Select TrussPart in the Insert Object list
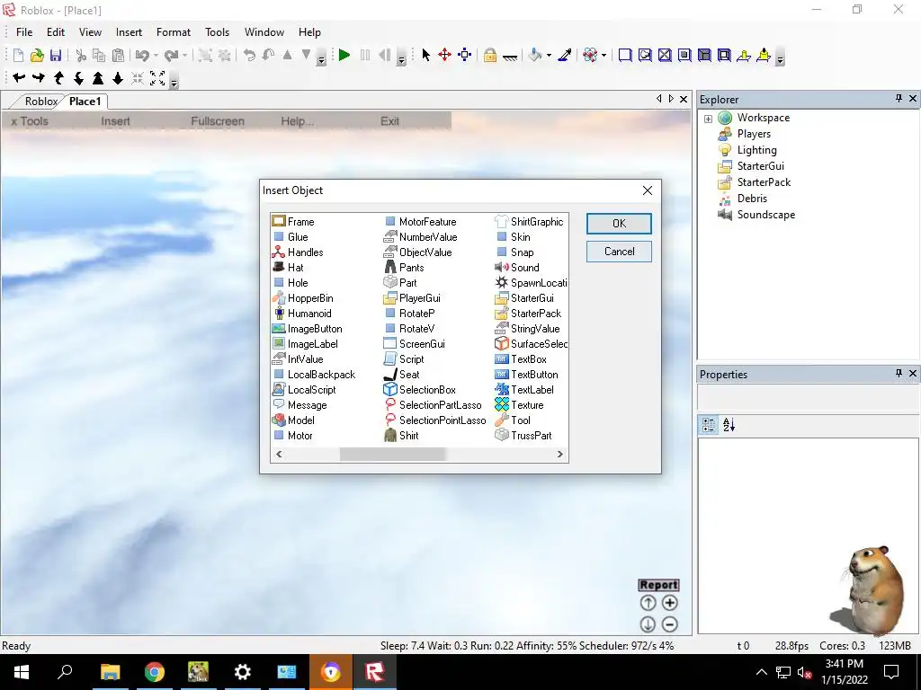 click(x=523, y=436)
